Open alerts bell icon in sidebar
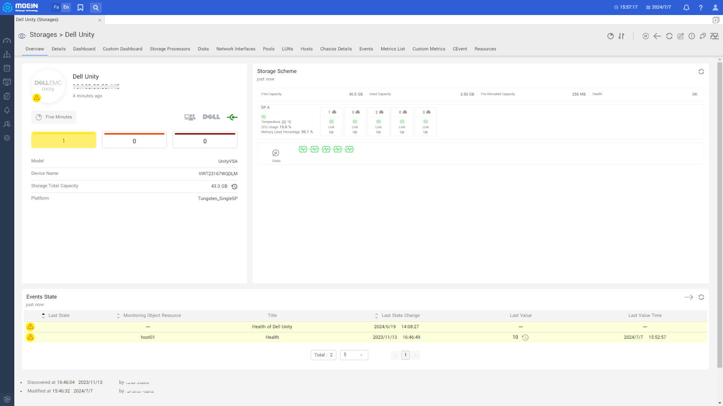 click(7, 110)
